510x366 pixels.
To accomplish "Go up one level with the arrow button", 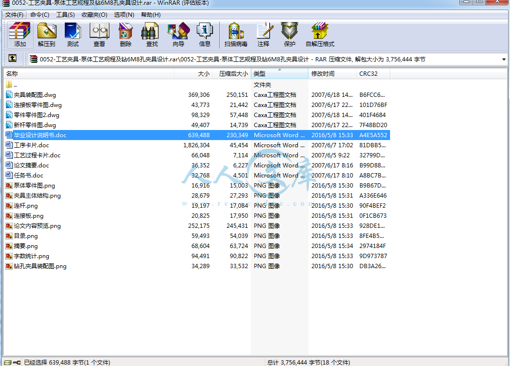I will [12, 58].
